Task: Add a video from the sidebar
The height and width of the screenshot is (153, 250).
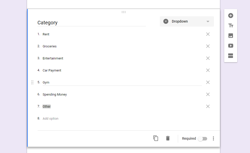Action: coord(230,46)
